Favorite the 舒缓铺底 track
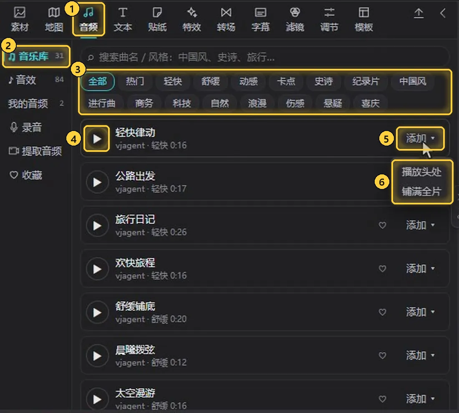The image size is (459, 413). pos(382,312)
